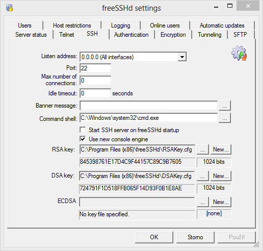Click the OK button

[154, 237]
